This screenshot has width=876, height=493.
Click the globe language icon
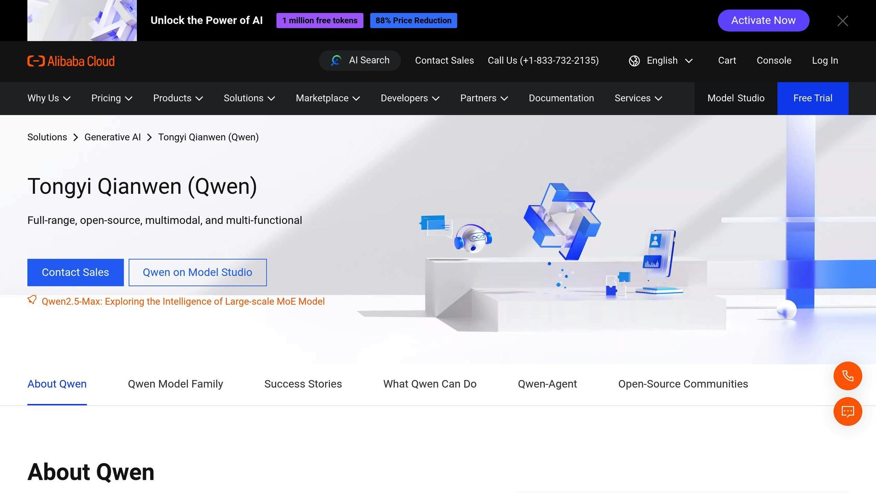[634, 61]
